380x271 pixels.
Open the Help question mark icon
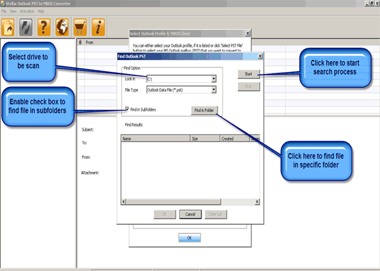coord(44,27)
